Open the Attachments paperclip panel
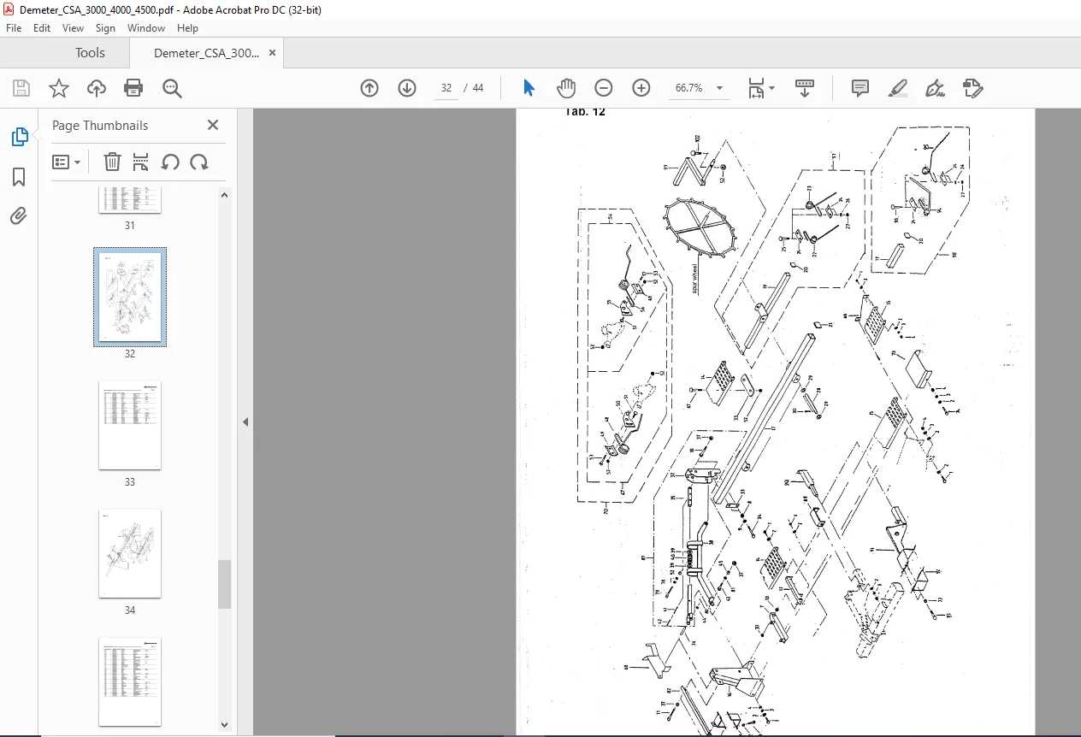The height and width of the screenshot is (737, 1081). tap(19, 215)
